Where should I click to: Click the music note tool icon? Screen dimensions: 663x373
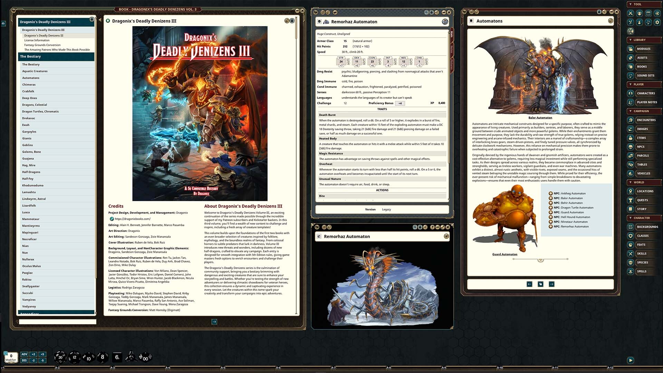[648, 22]
